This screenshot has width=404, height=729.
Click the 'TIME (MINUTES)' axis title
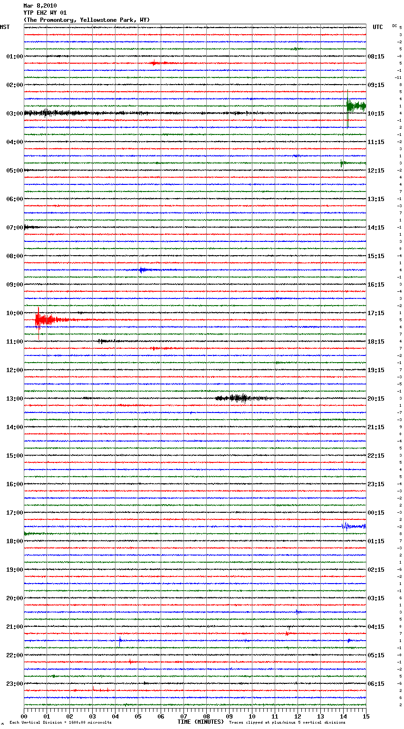pyautogui.click(x=201, y=722)
